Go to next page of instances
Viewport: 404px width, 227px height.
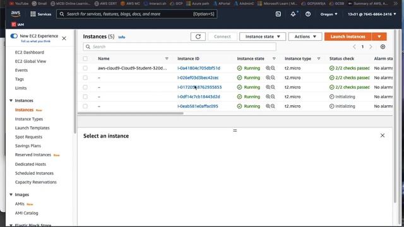(x=371, y=47)
